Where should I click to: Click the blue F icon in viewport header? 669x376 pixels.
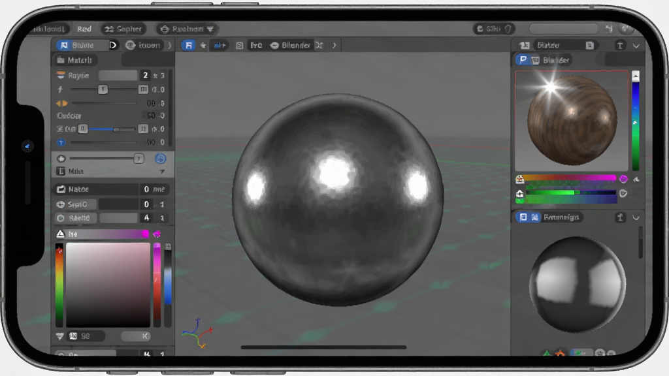(189, 45)
